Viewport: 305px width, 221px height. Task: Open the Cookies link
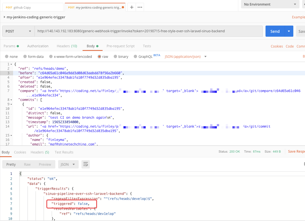tap(277, 46)
